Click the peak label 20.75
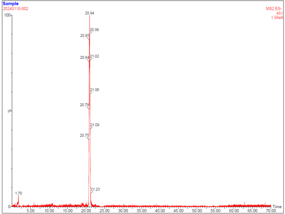This screenshot has height=214, width=285. coord(84,135)
